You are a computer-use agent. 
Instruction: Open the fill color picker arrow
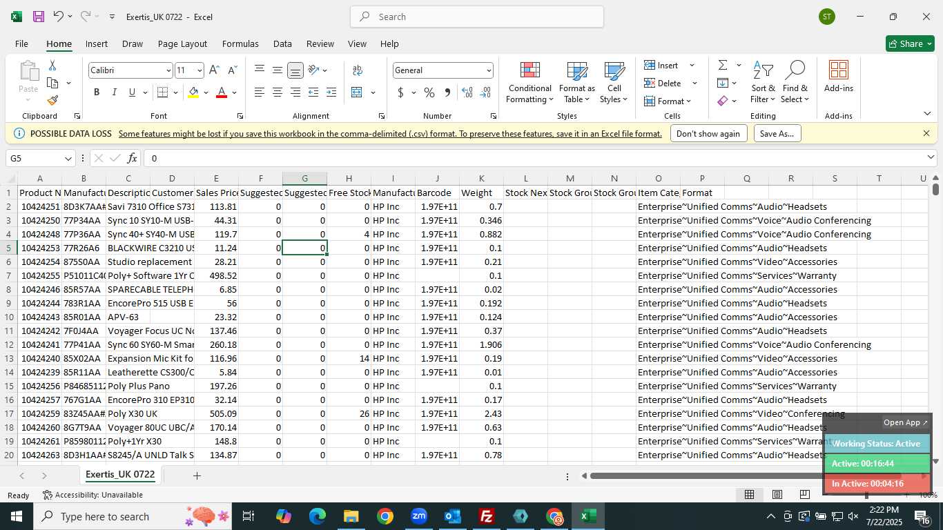(x=206, y=92)
